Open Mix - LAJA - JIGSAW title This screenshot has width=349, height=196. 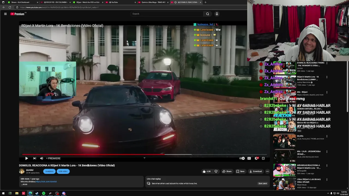(309, 153)
